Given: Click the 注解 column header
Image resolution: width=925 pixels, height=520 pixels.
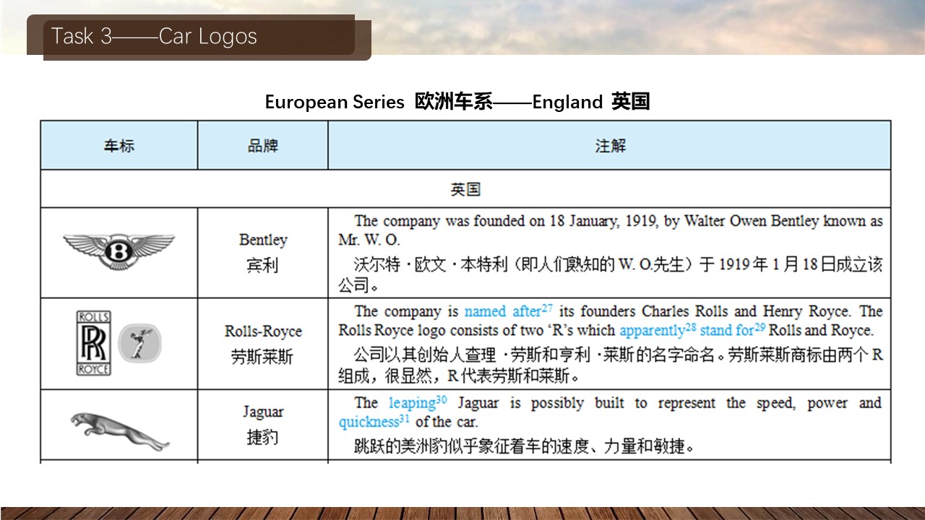Looking at the screenshot, I should (x=610, y=146).
